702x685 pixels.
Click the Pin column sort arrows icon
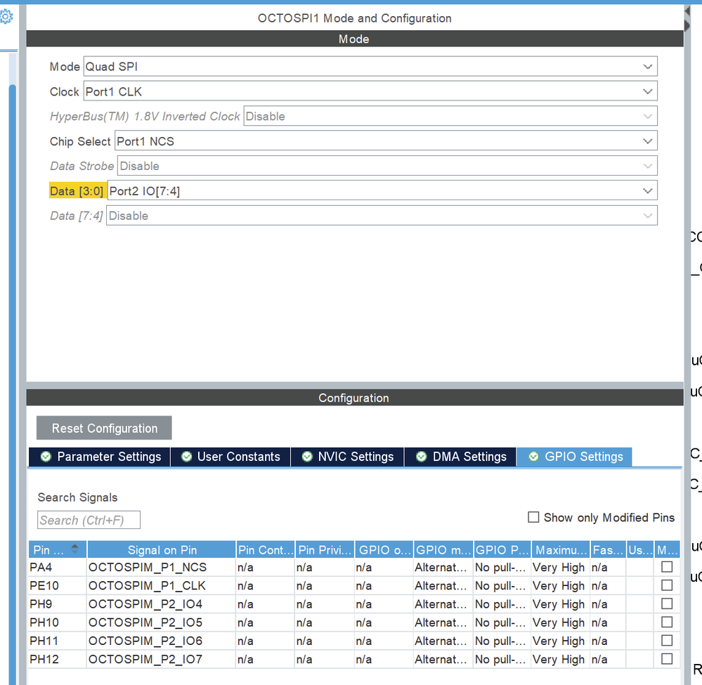(x=74, y=549)
